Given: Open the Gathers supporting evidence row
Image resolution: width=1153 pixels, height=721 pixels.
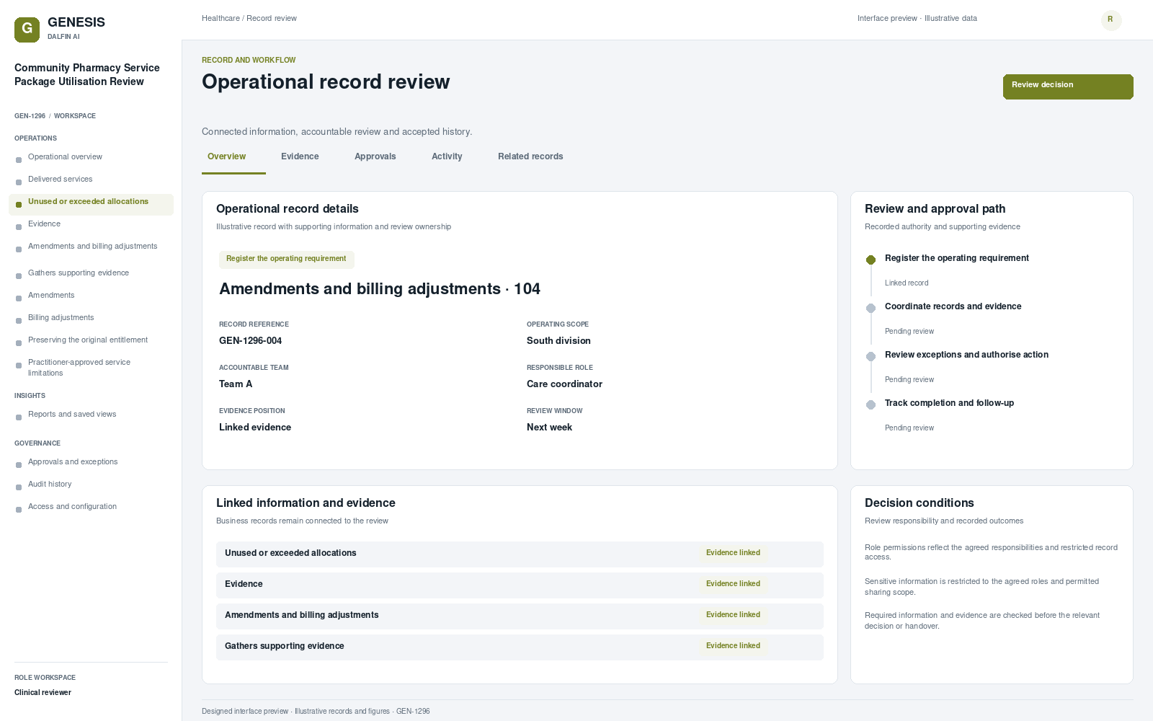Looking at the screenshot, I should (x=520, y=647).
